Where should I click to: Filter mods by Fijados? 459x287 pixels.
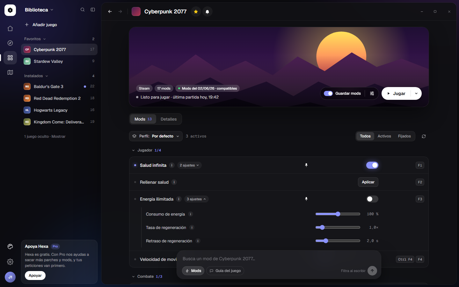[x=404, y=136]
